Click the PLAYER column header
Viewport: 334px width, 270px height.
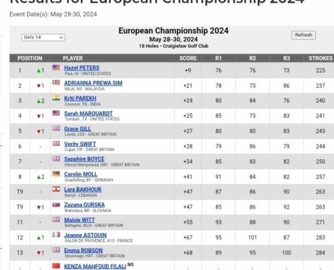[73, 58]
